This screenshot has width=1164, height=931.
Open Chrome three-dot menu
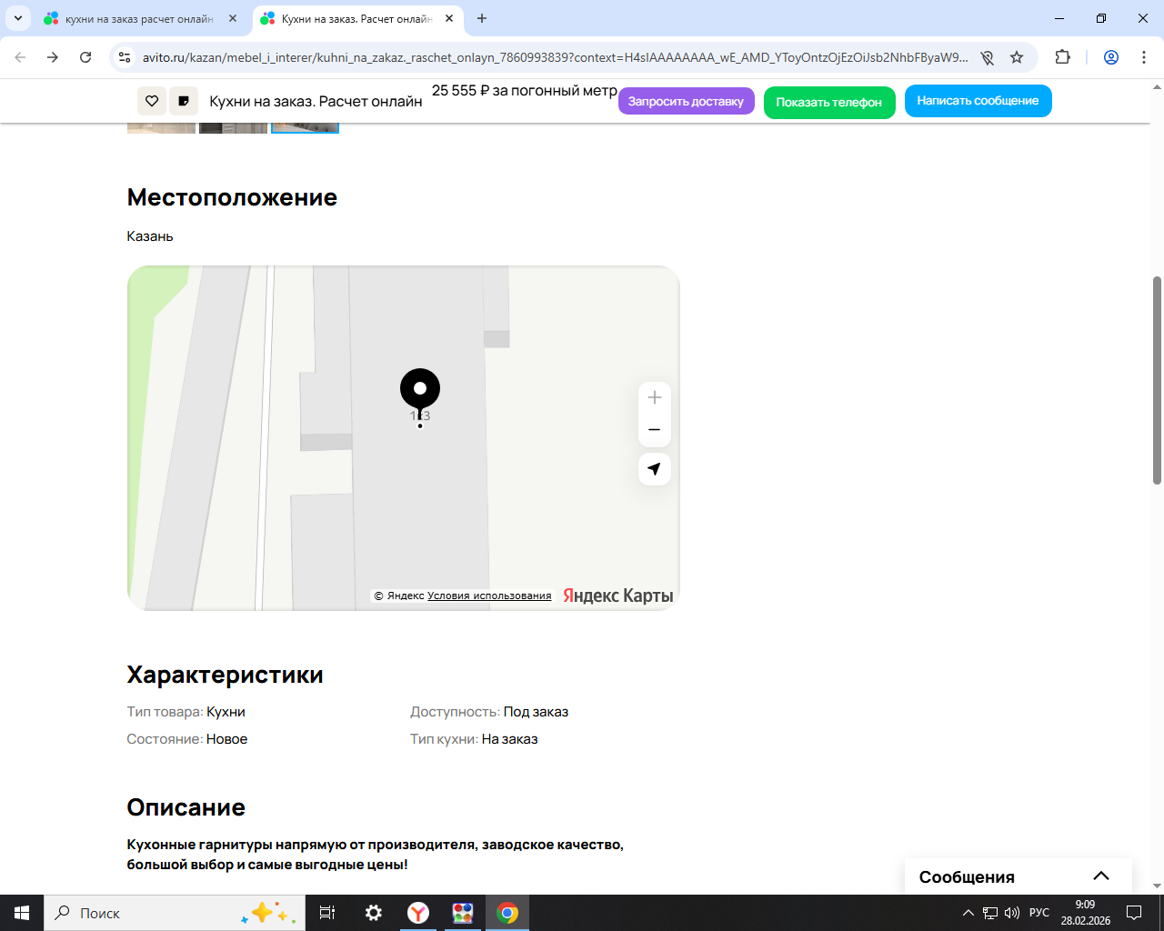(x=1144, y=57)
